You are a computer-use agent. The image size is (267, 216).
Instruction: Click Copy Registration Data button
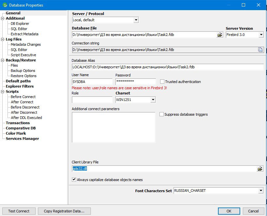(64, 211)
